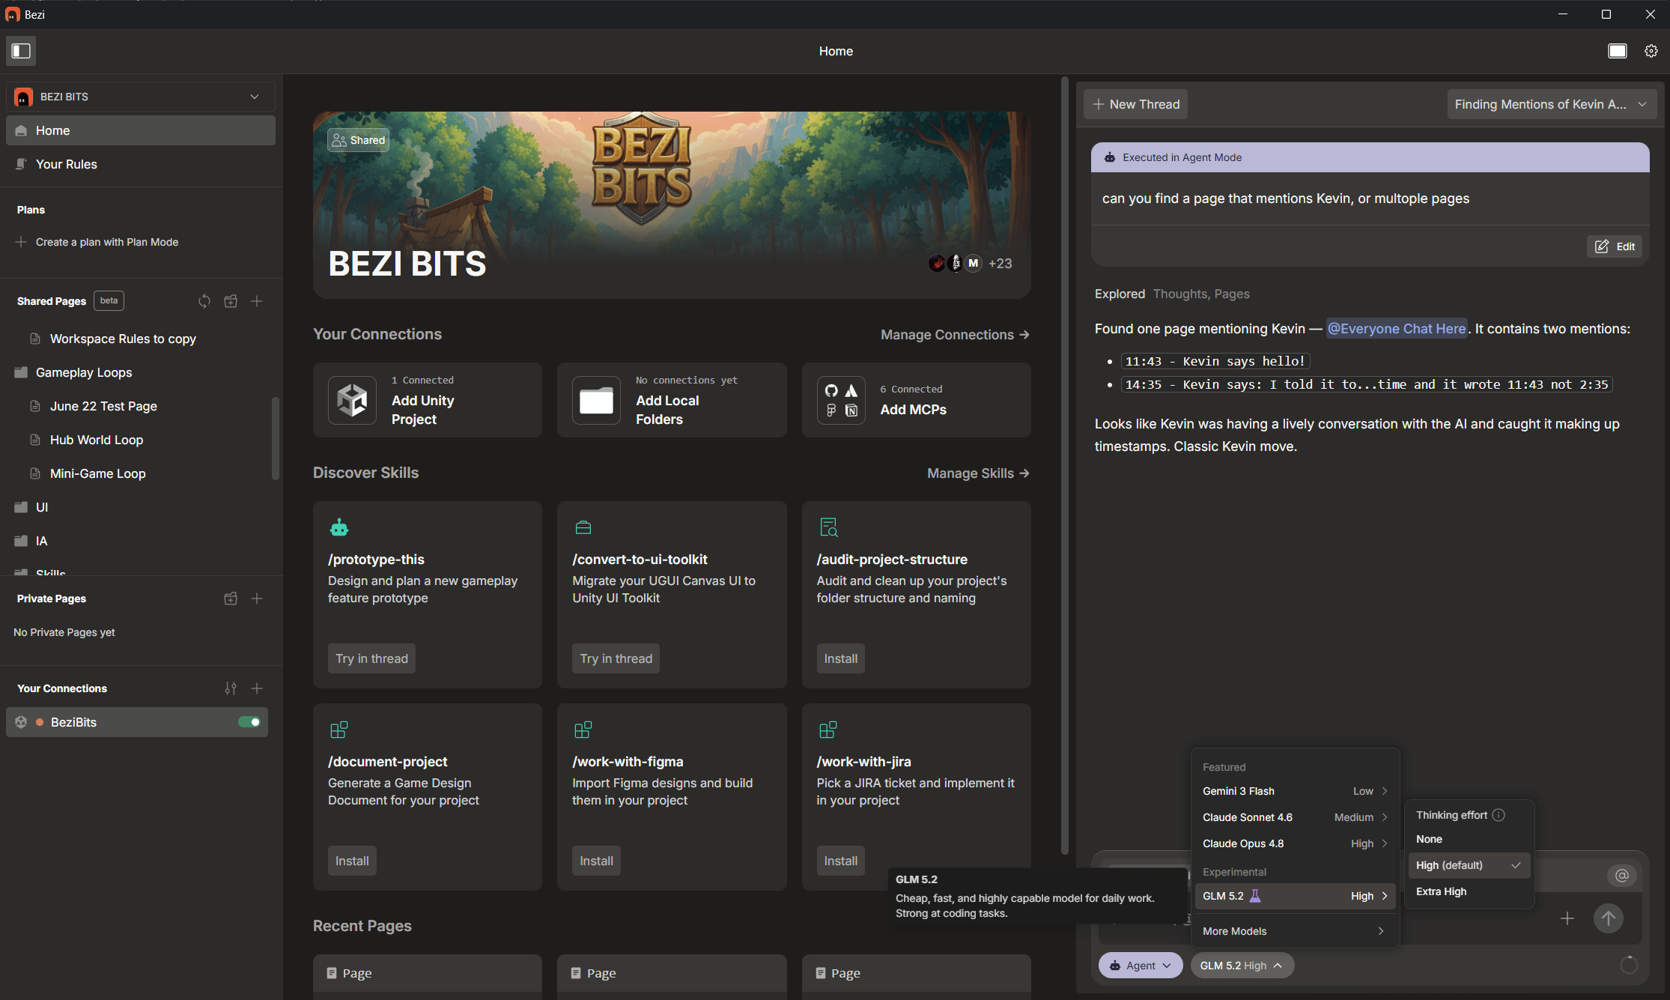Open the Agent mode dropdown

[x=1141, y=966]
